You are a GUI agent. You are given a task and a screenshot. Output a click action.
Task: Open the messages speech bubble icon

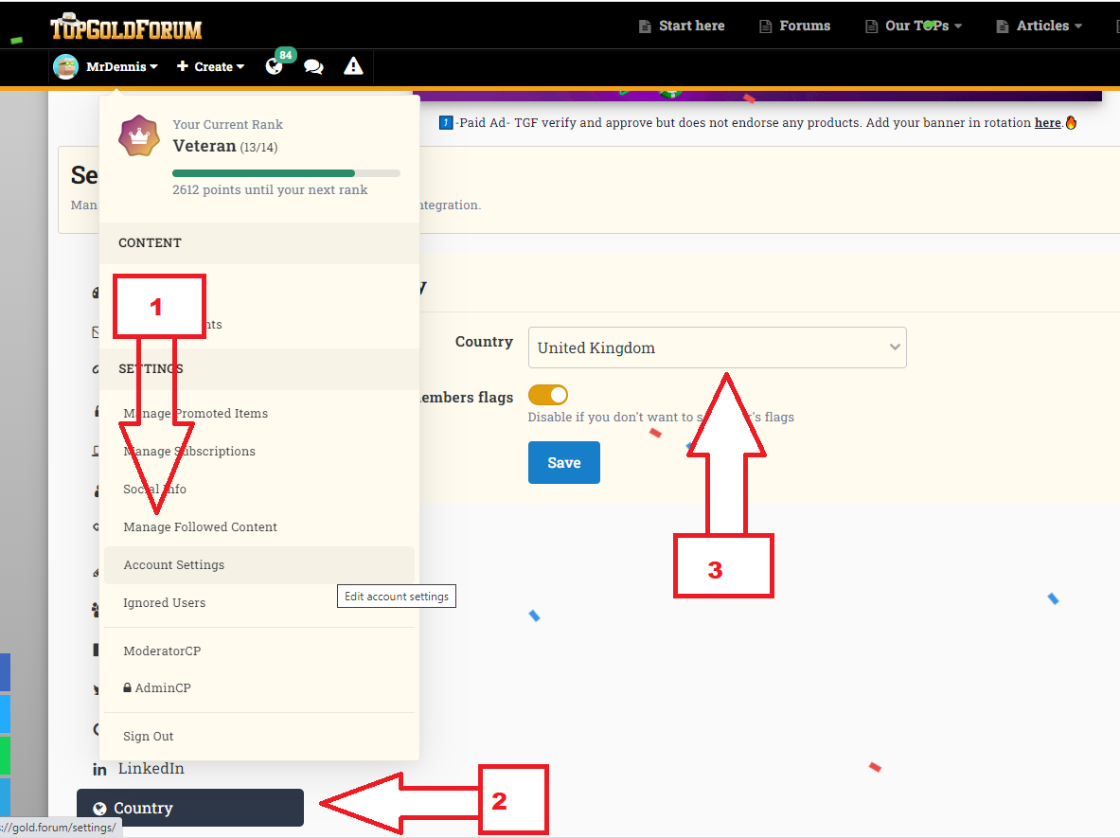313,67
